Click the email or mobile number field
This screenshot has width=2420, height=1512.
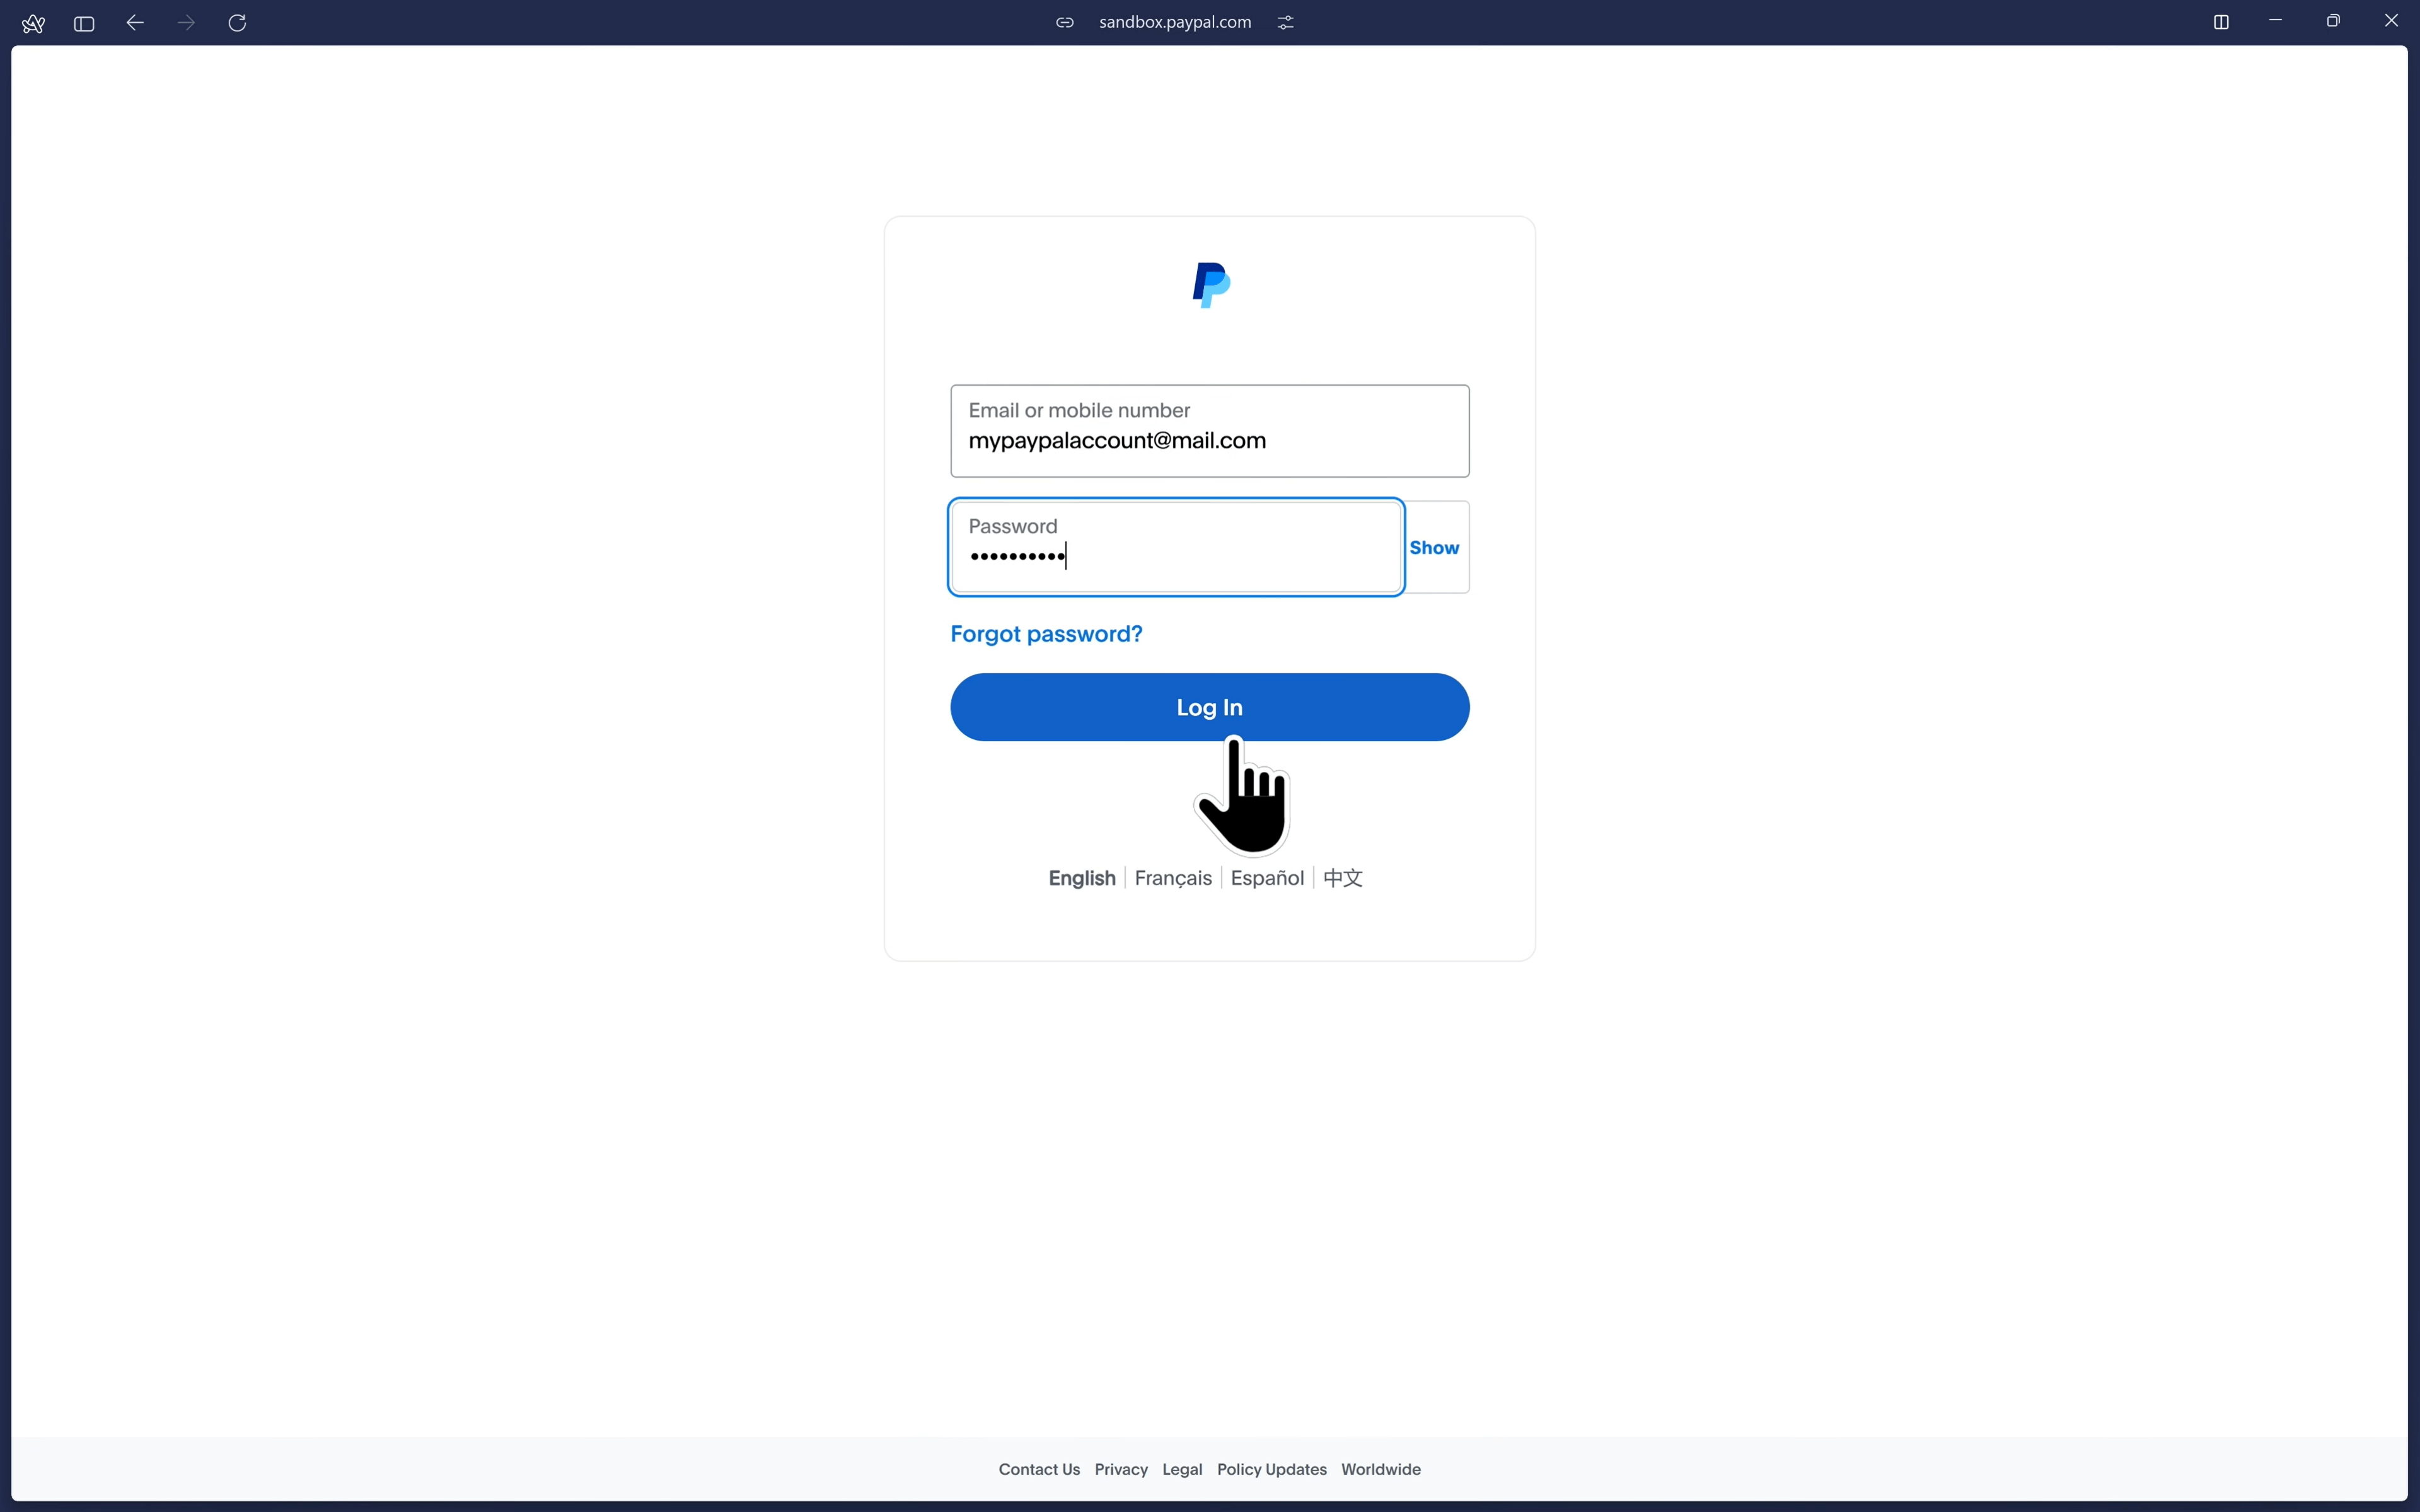pyautogui.click(x=1209, y=431)
